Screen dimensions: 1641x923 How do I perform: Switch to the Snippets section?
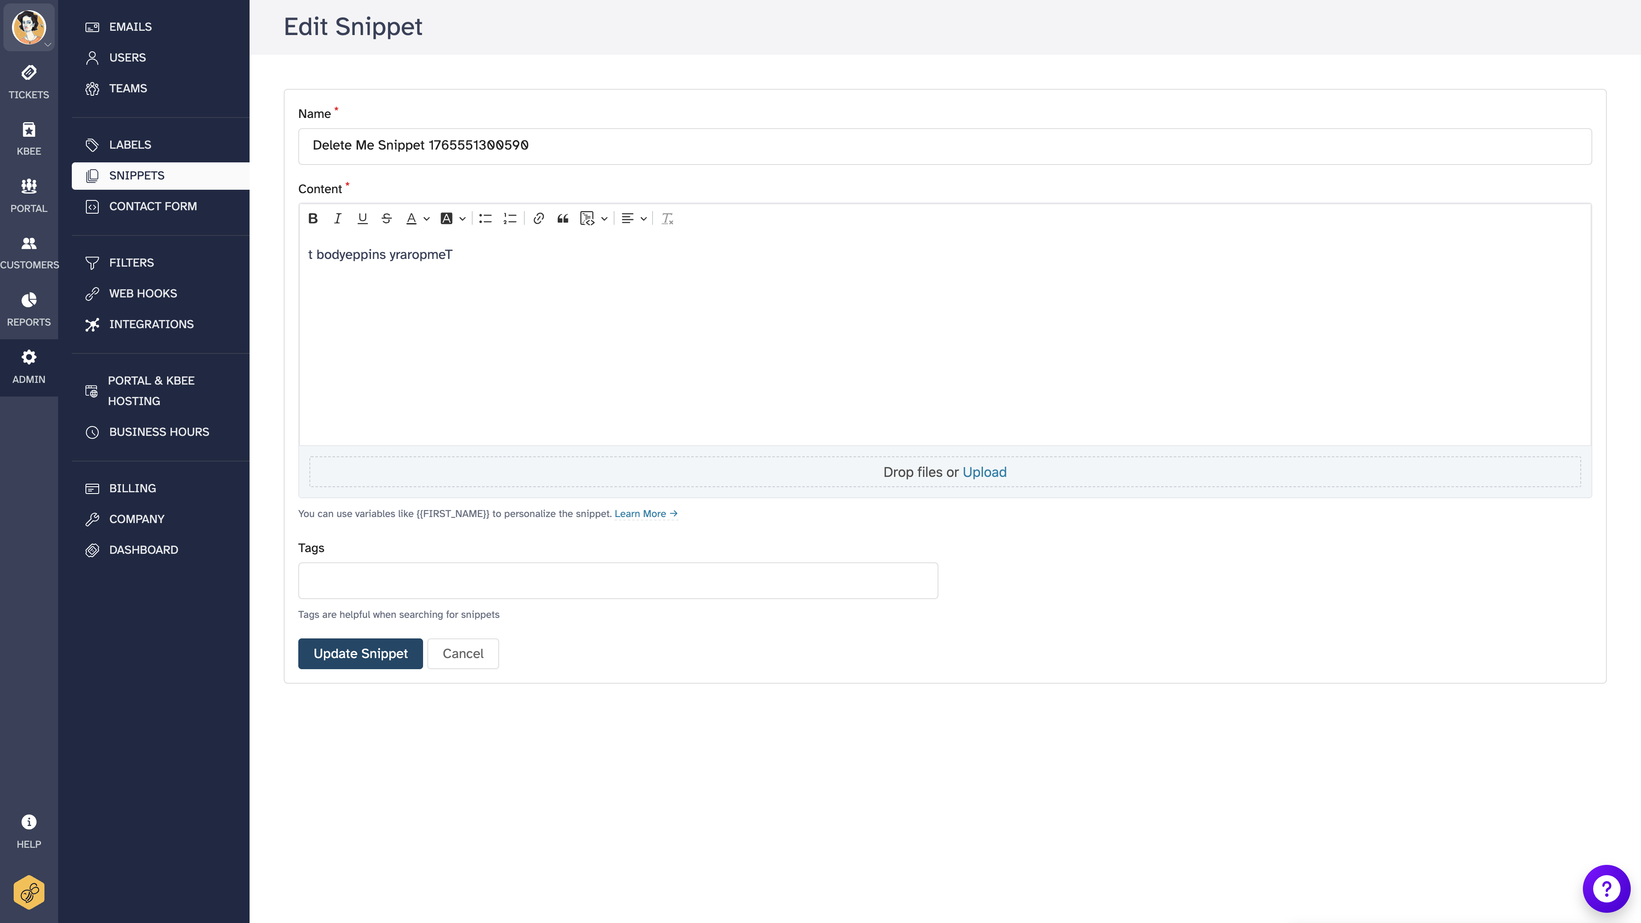pyautogui.click(x=136, y=176)
